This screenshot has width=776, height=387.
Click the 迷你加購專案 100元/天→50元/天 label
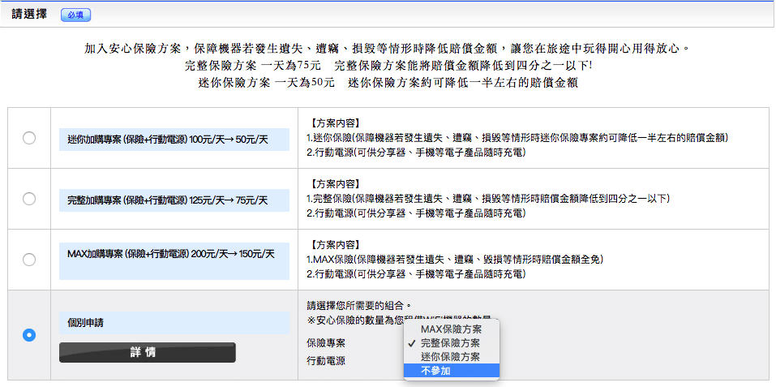coord(174,140)
